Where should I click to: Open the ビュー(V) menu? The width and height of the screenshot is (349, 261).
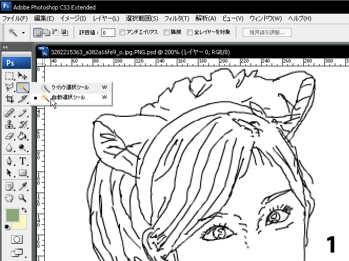coord(233,18)
